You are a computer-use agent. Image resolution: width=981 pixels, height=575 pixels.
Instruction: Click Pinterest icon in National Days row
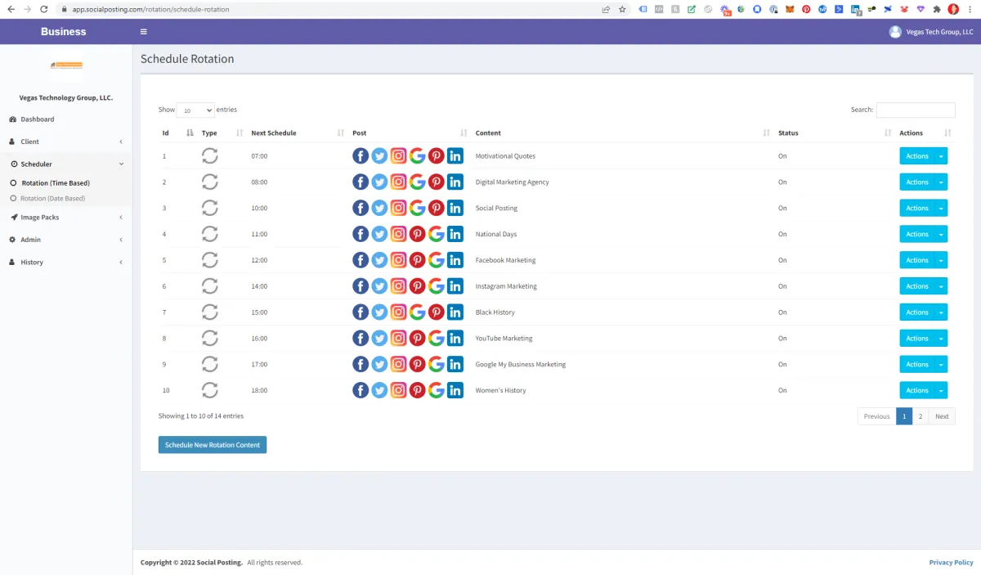click(x=417, y=235)
